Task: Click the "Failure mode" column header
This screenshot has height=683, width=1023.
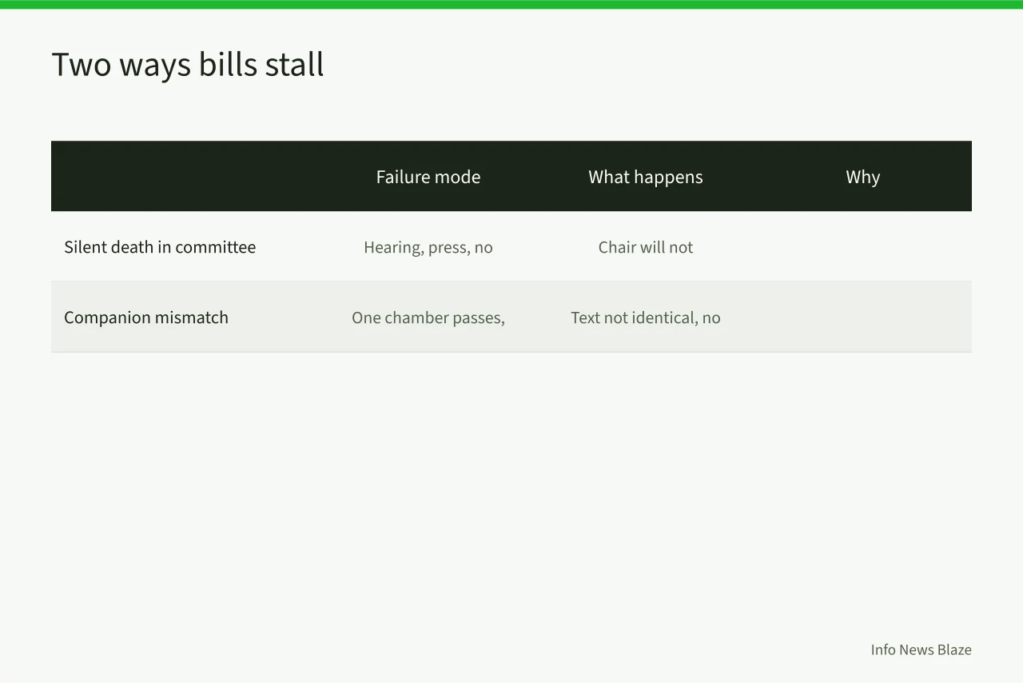Action: 428,177
